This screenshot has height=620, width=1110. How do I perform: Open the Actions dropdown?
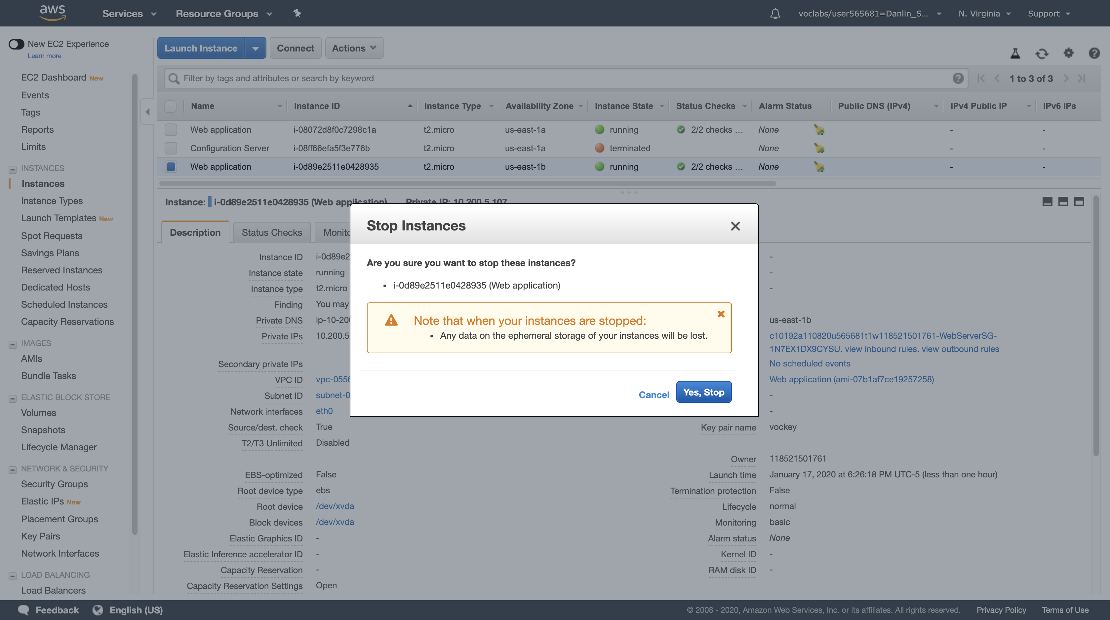354,48
